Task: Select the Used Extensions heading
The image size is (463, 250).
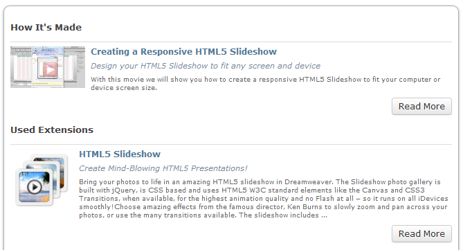Action: [x=52, y=130]
